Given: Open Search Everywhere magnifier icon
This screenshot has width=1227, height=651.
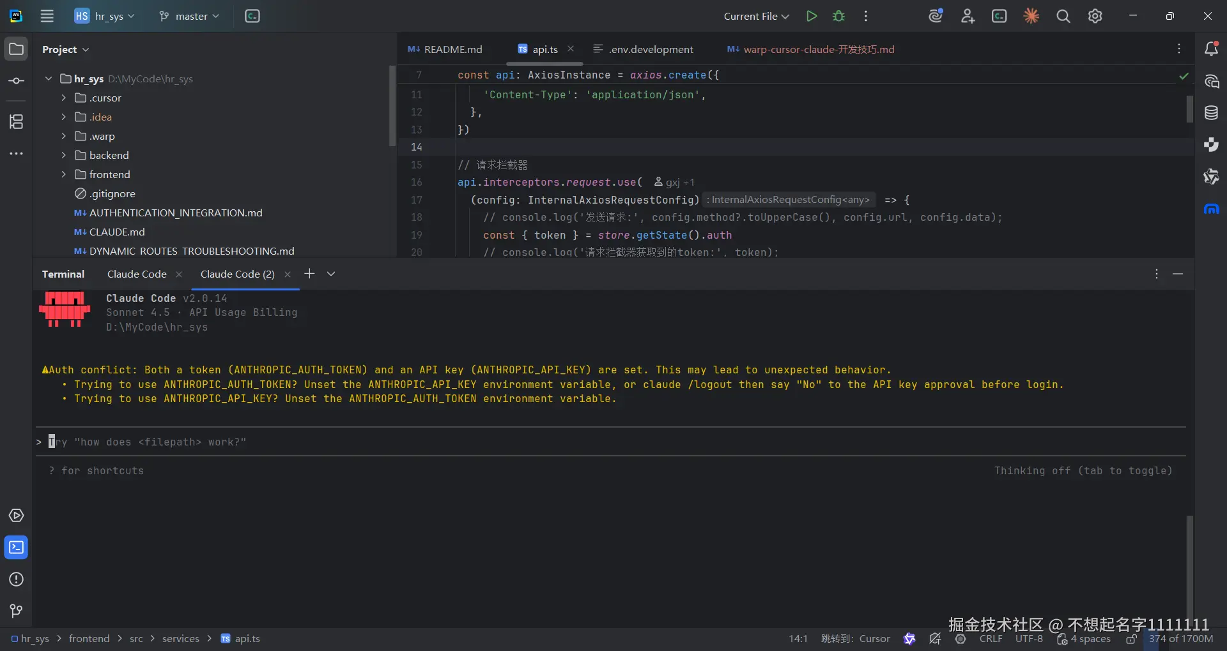Looking at the screenshot, I should pos(1063,17).
